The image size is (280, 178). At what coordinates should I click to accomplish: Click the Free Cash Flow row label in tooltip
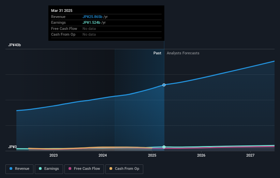64,29
